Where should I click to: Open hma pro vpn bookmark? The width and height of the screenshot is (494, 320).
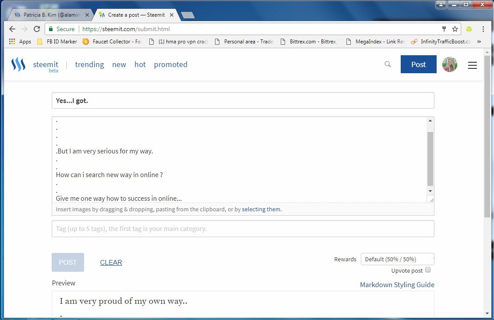click(x=178, y=41)
